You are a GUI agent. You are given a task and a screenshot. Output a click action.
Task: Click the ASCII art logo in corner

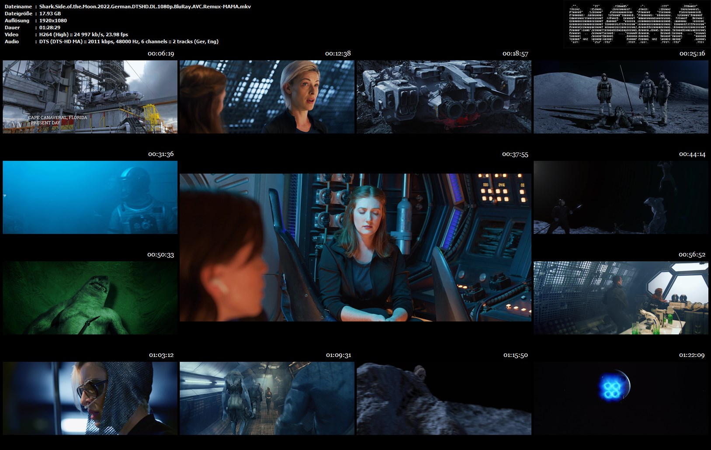coord(637,24)
